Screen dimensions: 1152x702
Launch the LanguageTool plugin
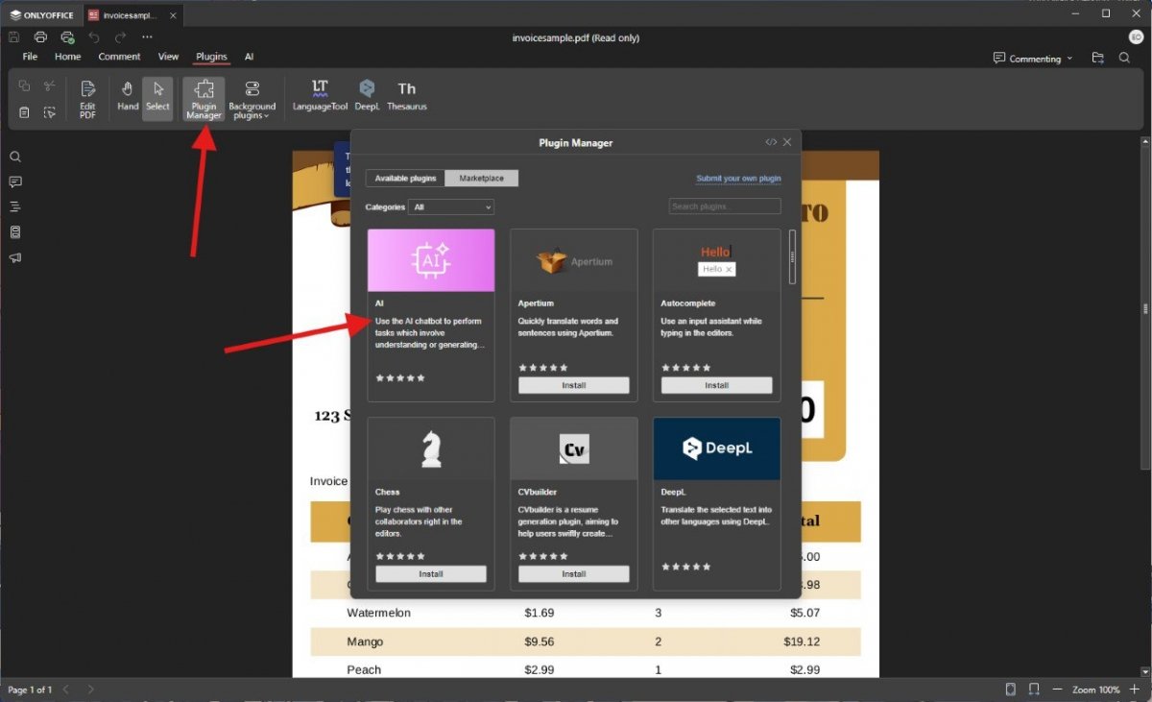[x=320, y=95]
